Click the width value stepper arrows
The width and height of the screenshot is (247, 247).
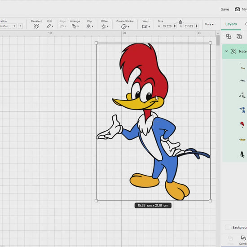tap(175, 26)
